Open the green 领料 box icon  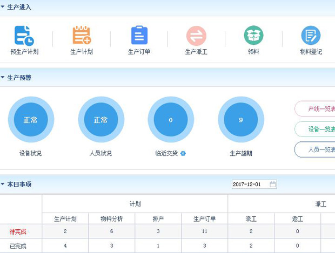click(x=253, y=36)
